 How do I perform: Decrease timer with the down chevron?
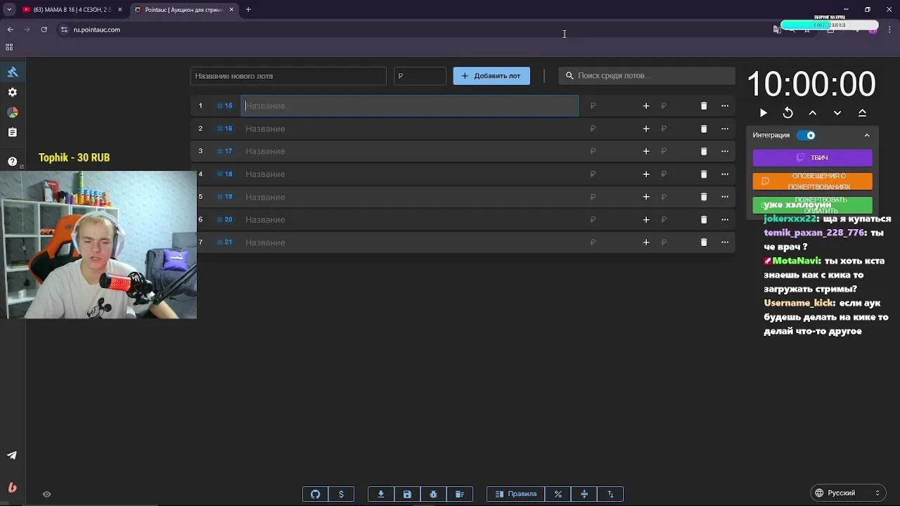[837, 113]
